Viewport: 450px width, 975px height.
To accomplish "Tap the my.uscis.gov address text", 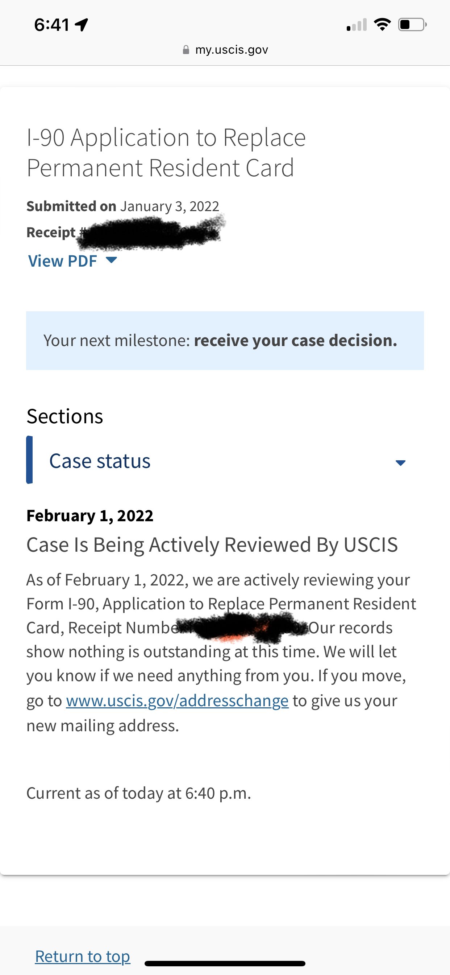I will [x=232, y=50].
